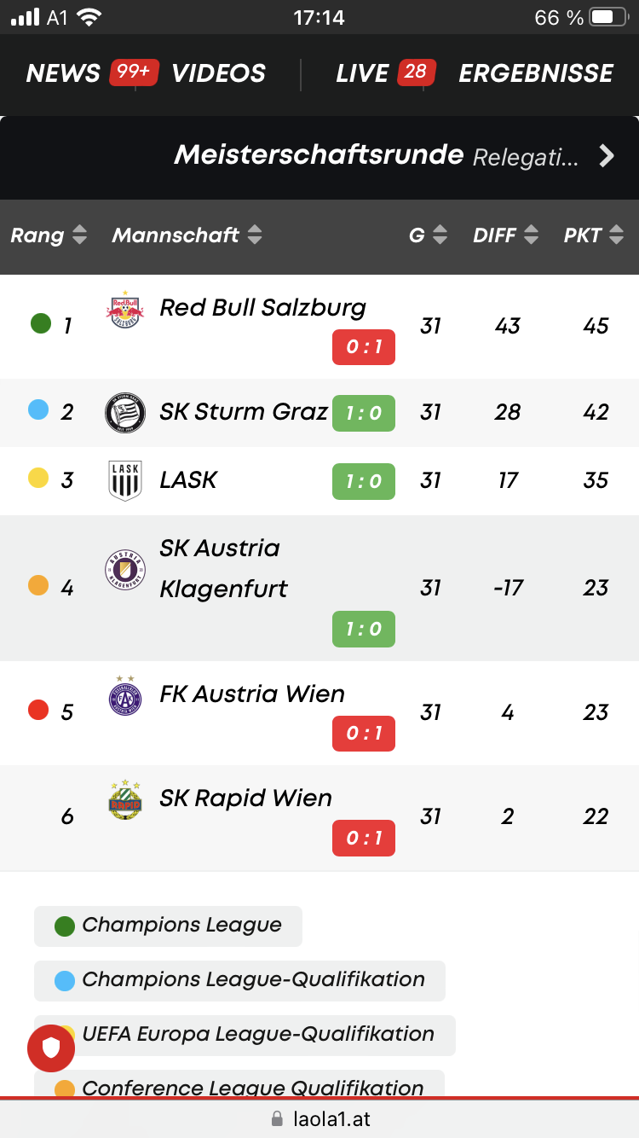Switch to the ERGEBNISSE tab

[536, 73]
